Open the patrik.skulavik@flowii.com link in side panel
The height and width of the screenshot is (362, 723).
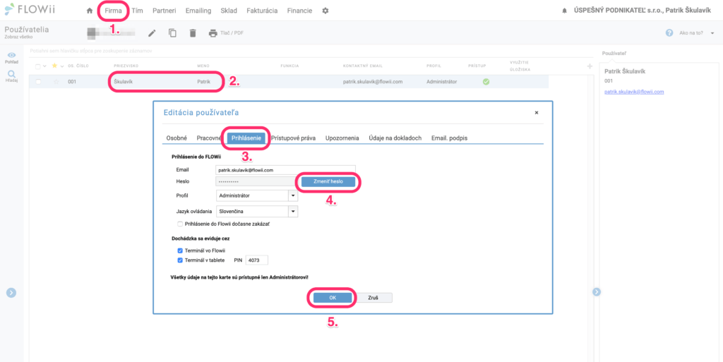[634, 92]
